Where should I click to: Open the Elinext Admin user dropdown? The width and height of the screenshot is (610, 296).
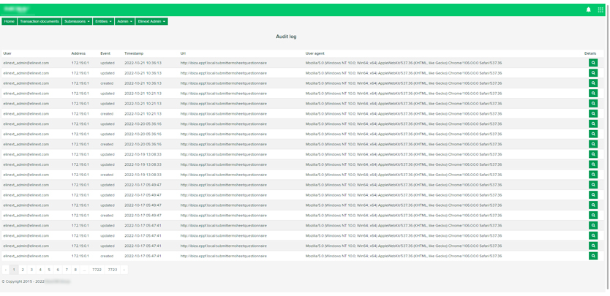[x=151, y=21]
